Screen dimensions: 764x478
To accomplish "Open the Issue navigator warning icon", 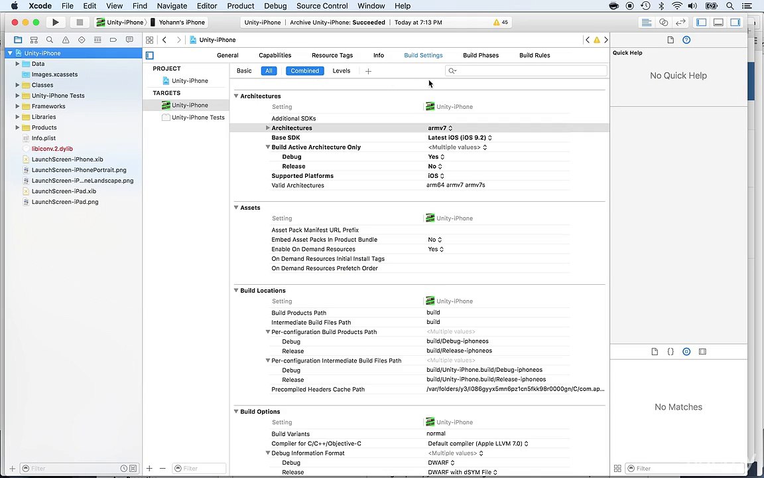I will pos(66,40).
